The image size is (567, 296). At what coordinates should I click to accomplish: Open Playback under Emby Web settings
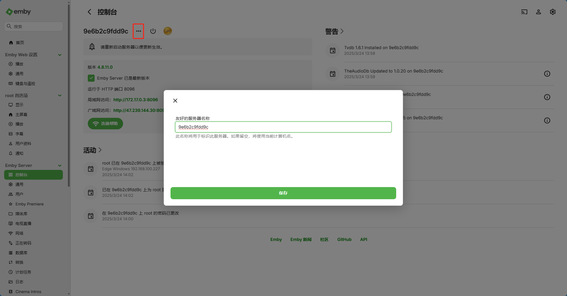(x=34, y=64)
